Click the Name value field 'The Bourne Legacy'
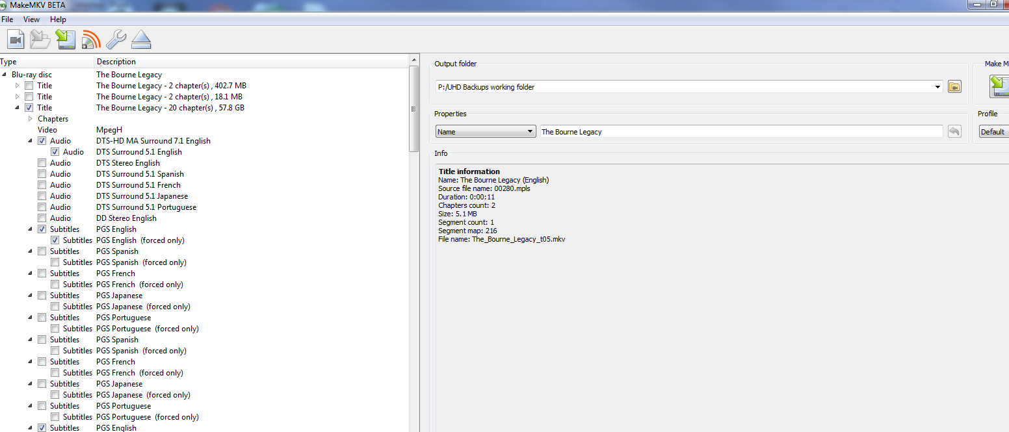Image resolution: width=1009 pixels, height=432 pixels. (742, 132)
